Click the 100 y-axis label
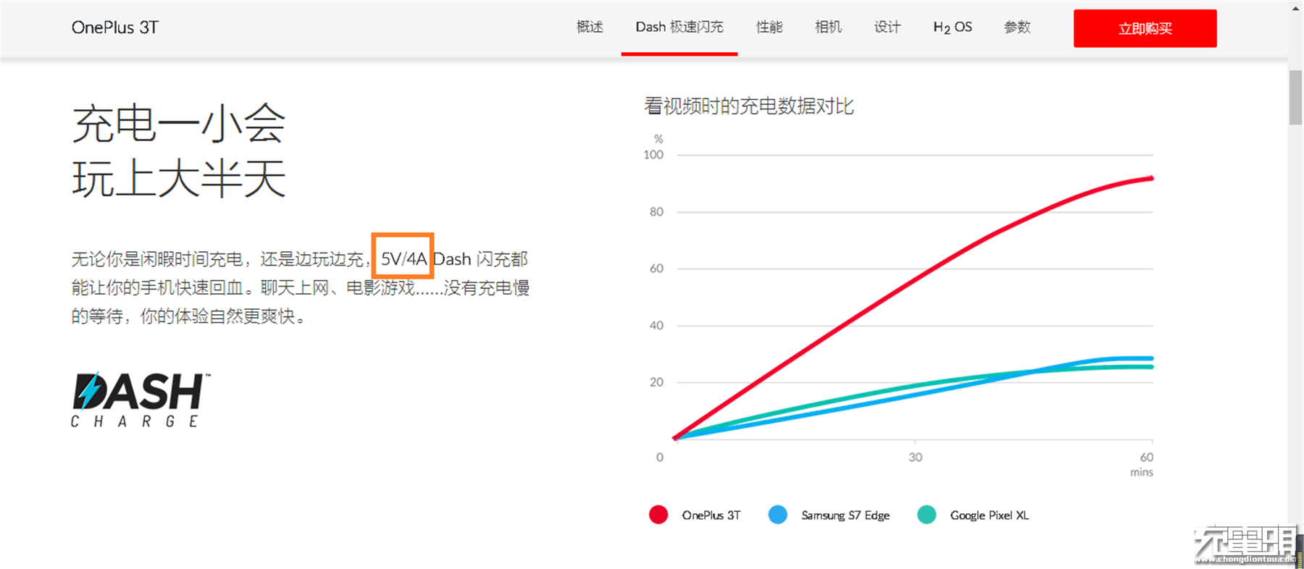 [x=653, y=155]
